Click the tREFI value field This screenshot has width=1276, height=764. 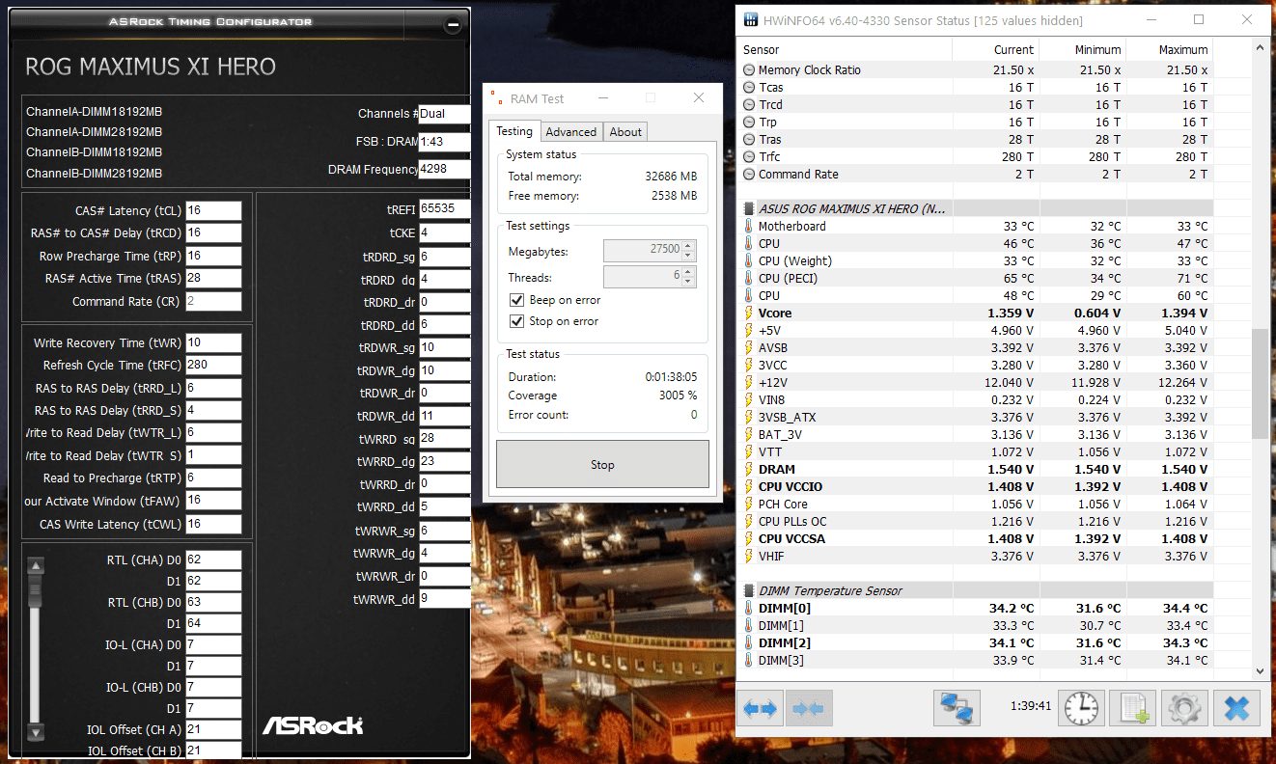point(444,208)
